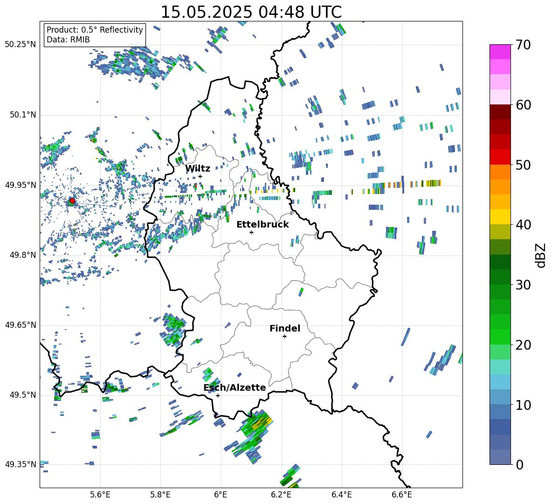Image resolution: width=552 pixels, height=504 pixels.
Task: Pick the magenta segment just below 70 dBZ
Action: pos(500,52)
